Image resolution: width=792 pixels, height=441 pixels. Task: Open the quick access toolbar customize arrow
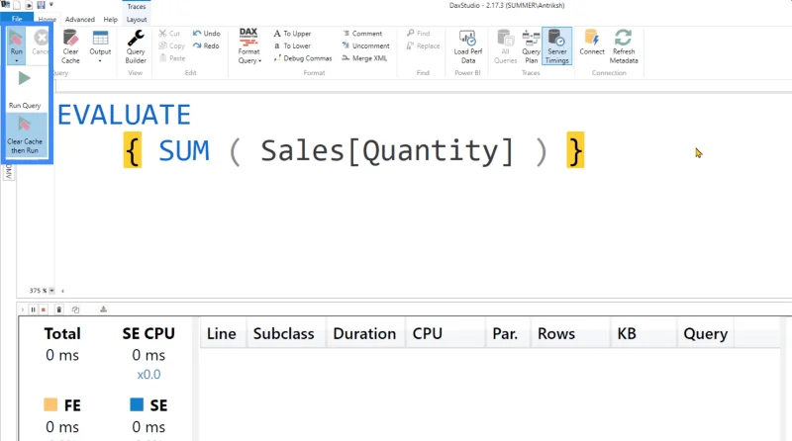(x=51, y=5)
